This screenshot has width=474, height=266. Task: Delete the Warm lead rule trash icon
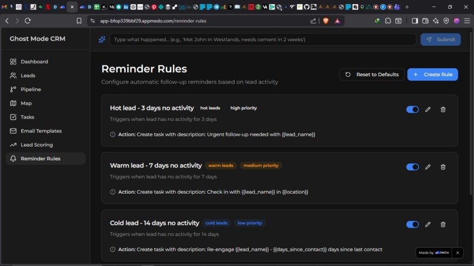[443, 167]
